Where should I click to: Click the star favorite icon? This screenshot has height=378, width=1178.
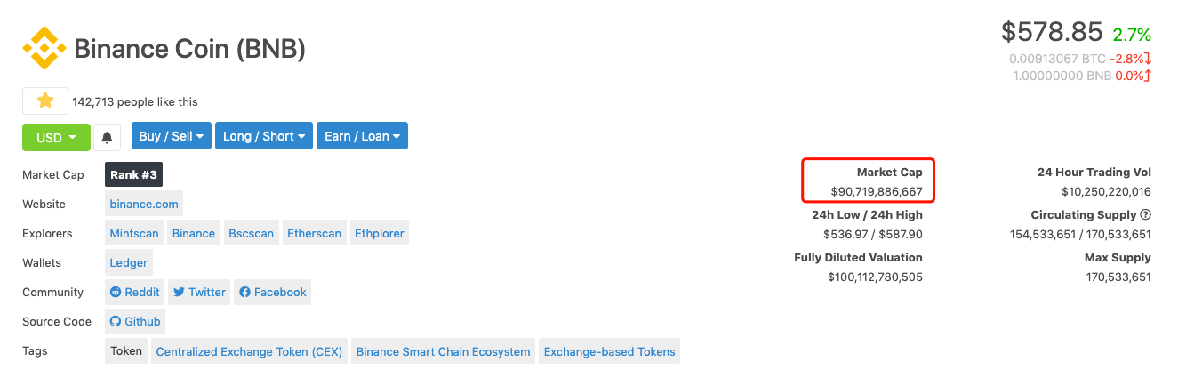tap(45, 101)
